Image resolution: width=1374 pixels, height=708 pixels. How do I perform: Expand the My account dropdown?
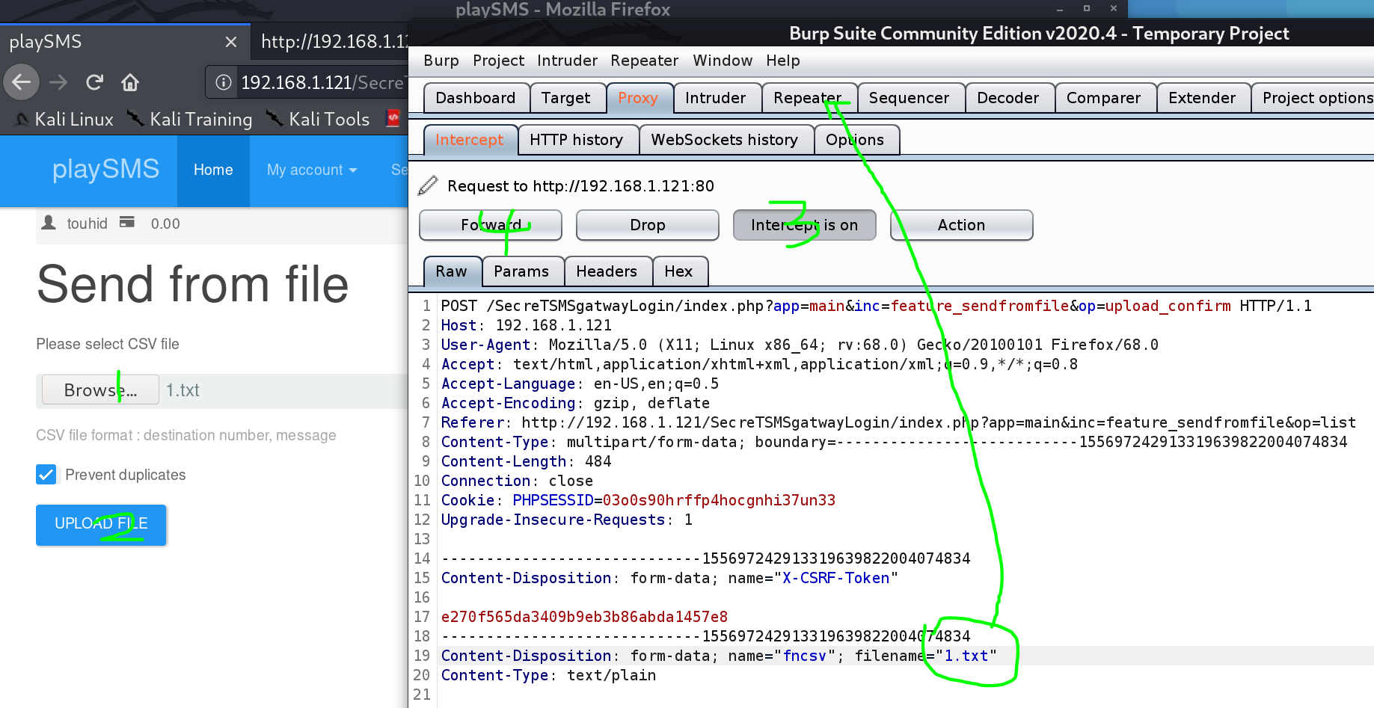point(311,170)
